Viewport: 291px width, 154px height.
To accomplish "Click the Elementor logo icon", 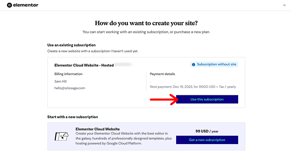I will pos(9,5).
